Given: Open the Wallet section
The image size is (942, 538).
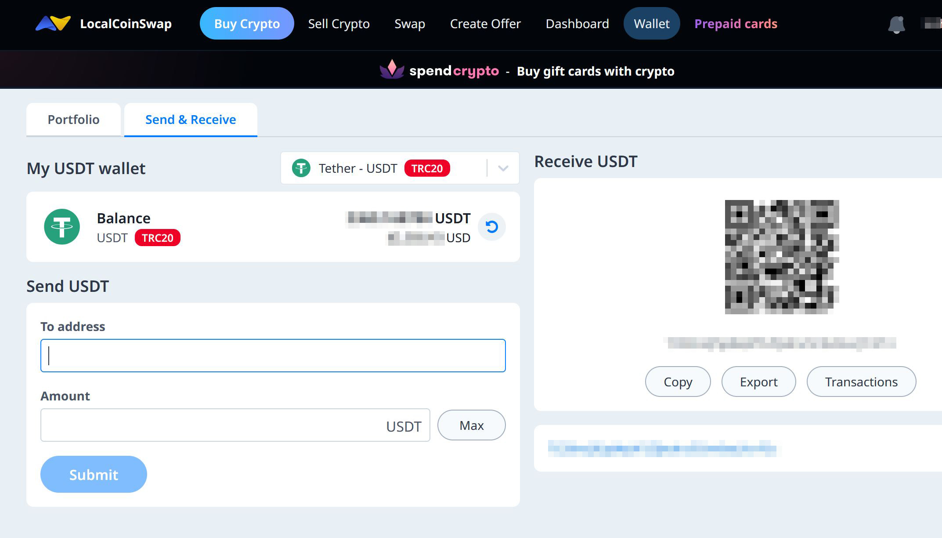Looking at the screenshot, I should click(652, 23).
